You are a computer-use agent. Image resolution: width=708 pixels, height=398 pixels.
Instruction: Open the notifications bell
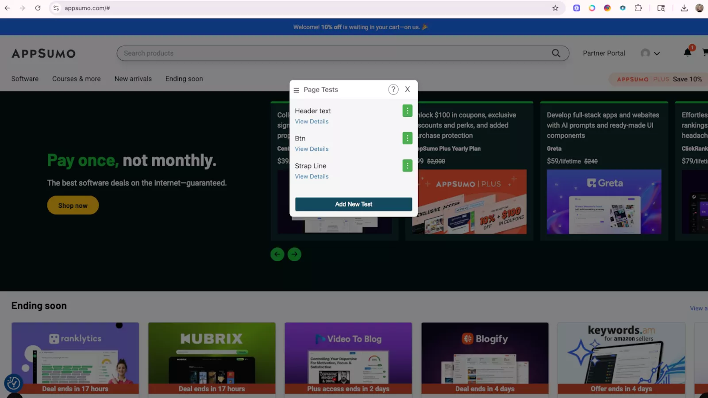pyautogui.click(x=687, y=53)
